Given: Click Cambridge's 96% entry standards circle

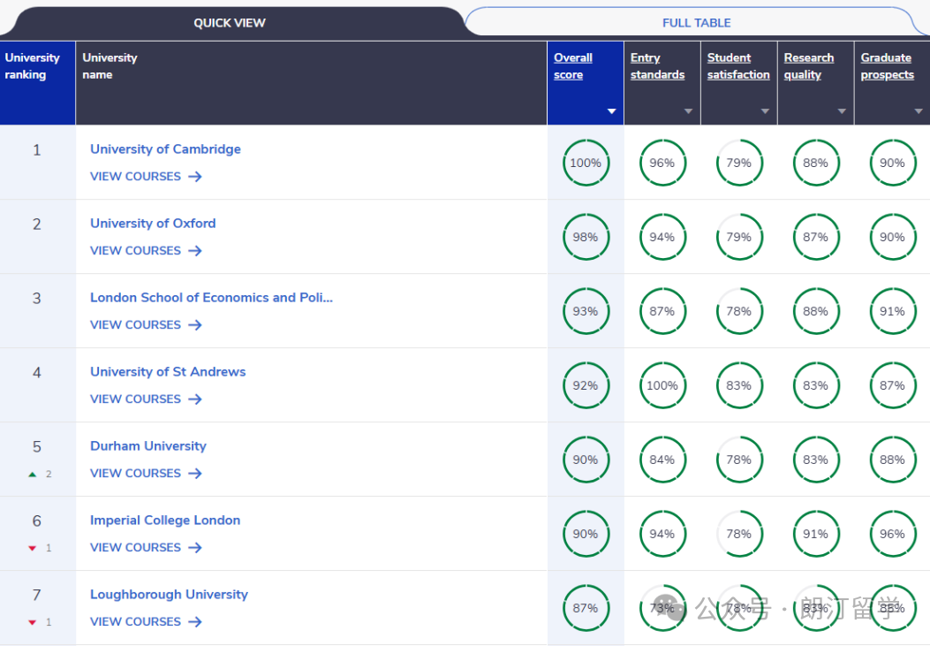Looking at the screenshot, I should pos(662,163).
